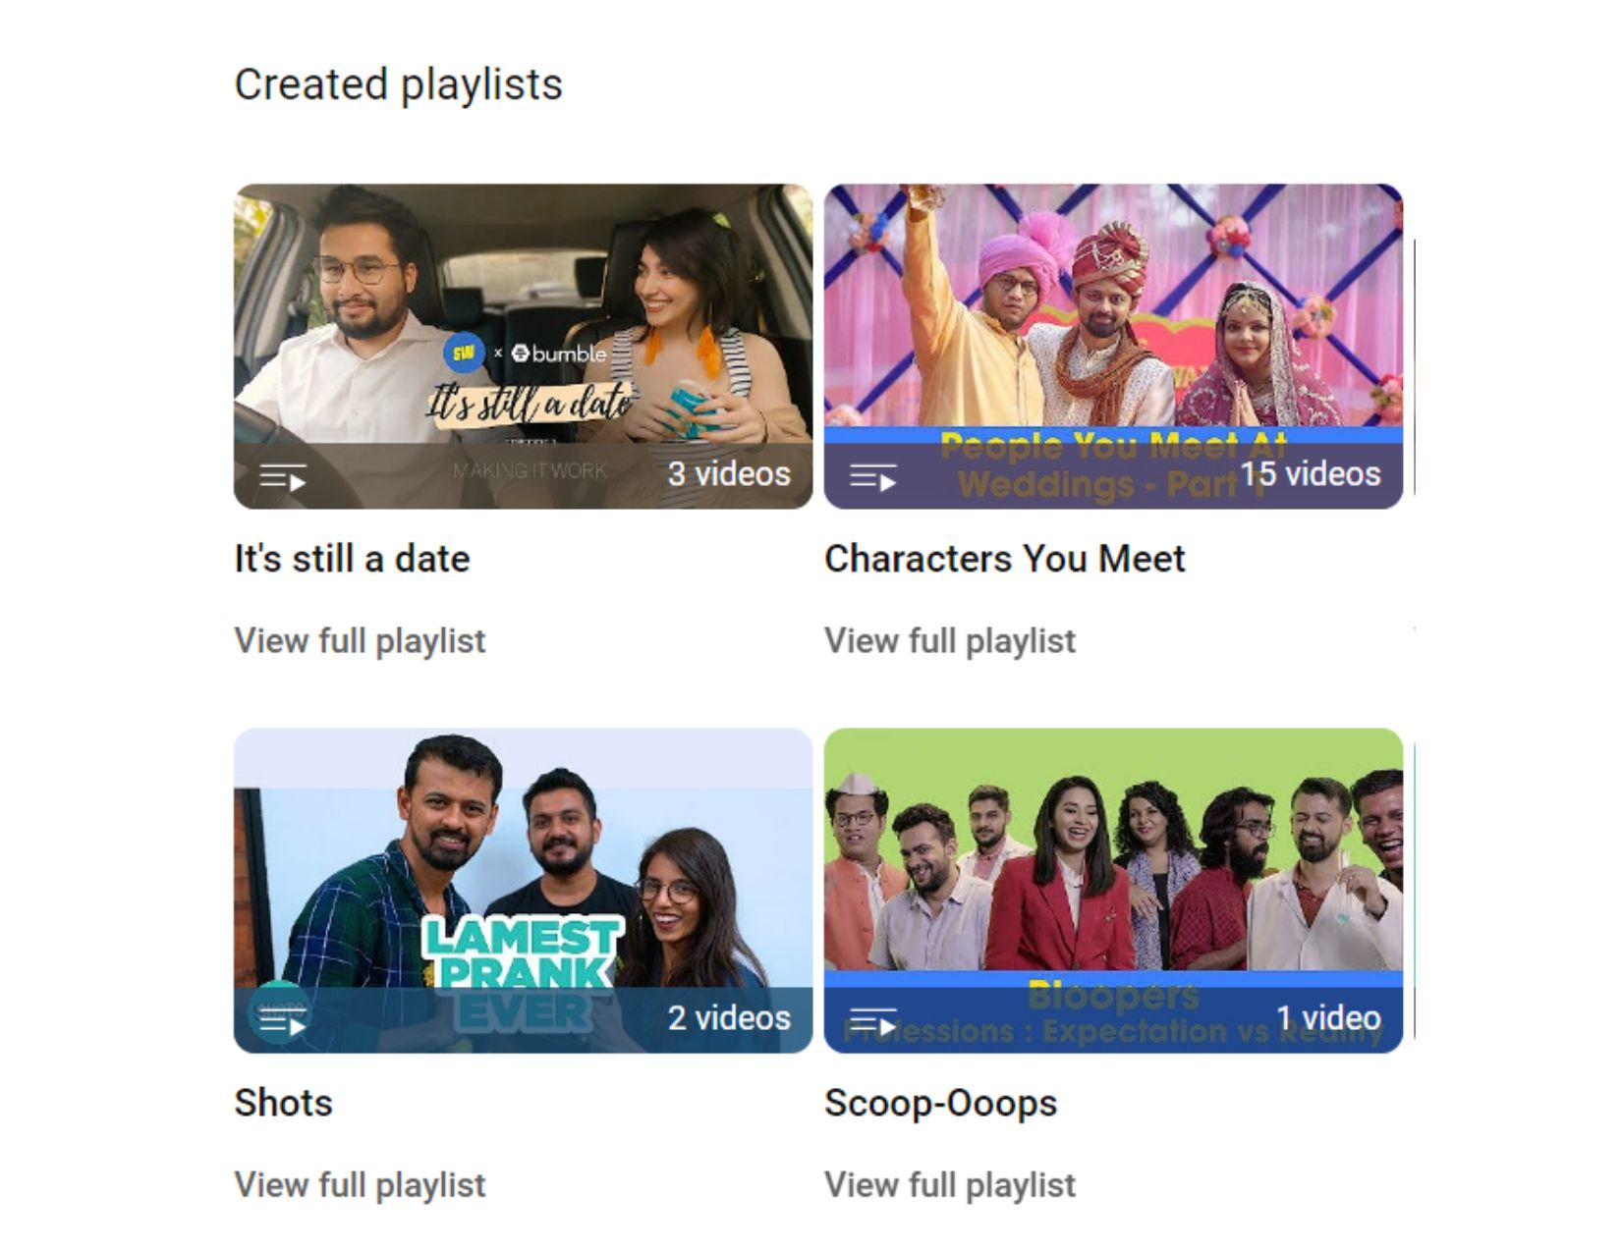The width and height of the screenshot is (1621, 1252).
Task: Open the Bloopers green-background thumbnail
Action: click(x=1113, y=890)
